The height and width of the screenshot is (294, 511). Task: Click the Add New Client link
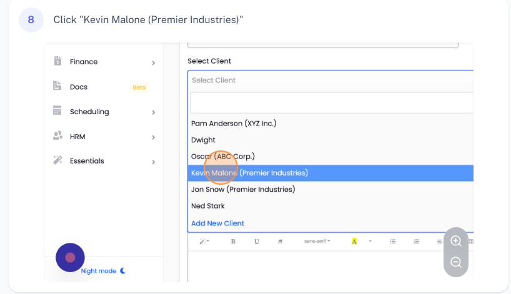coord(217,223)
